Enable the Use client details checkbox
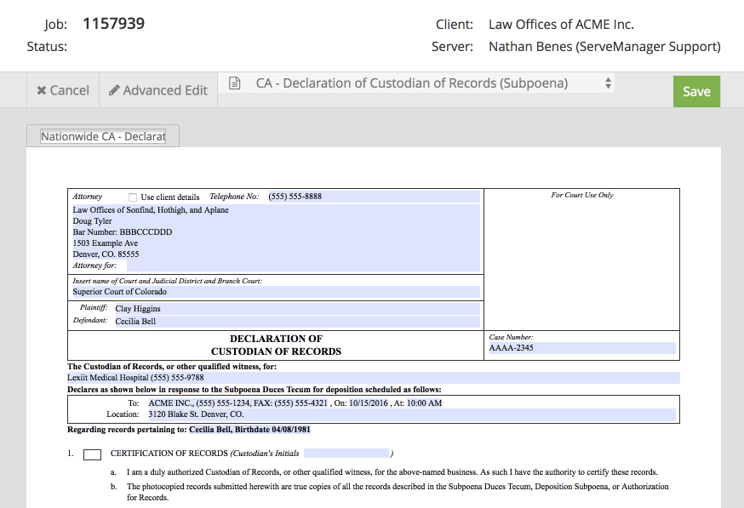This screenshot has height=508, width=744. pos(132,196)
